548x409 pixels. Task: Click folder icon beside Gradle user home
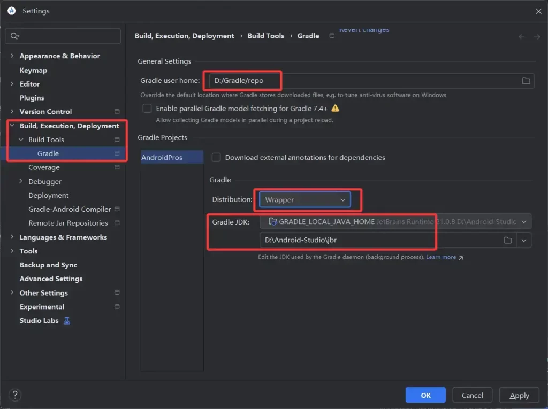pyautogui.click(x=526, y=81)
